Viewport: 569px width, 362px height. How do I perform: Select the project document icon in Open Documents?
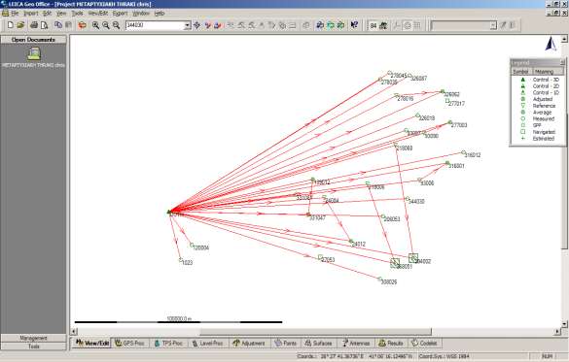(x=34, y=54)
